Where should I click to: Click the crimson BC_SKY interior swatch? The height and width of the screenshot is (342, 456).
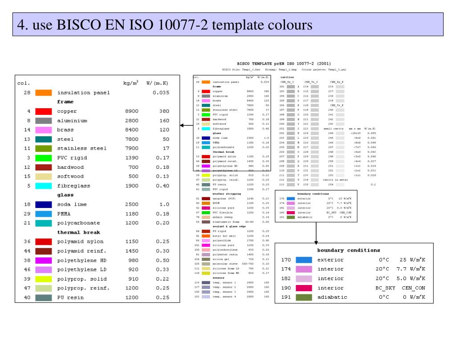pos(304,288)
